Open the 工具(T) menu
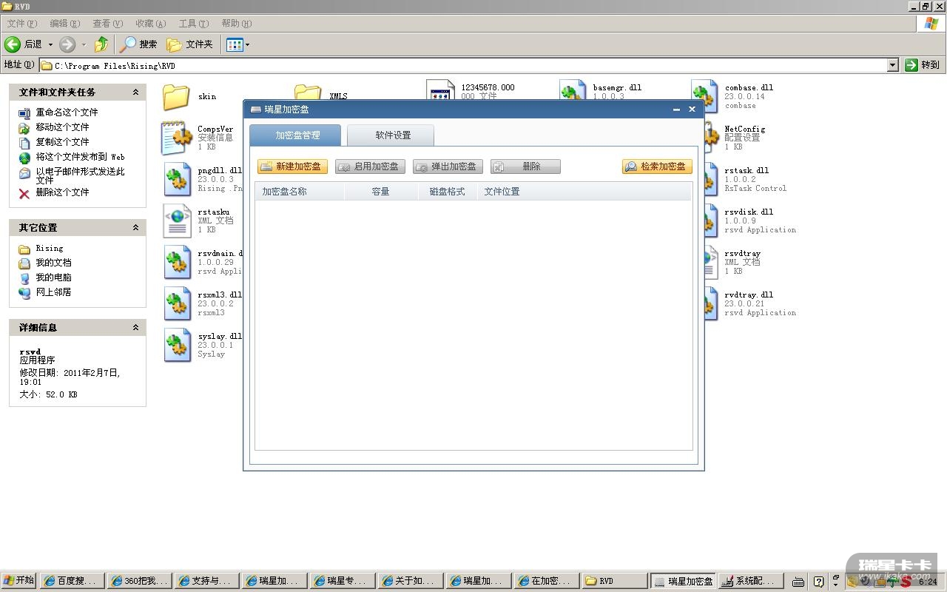This screenshot has width=947, height=592. click(194, 24)
